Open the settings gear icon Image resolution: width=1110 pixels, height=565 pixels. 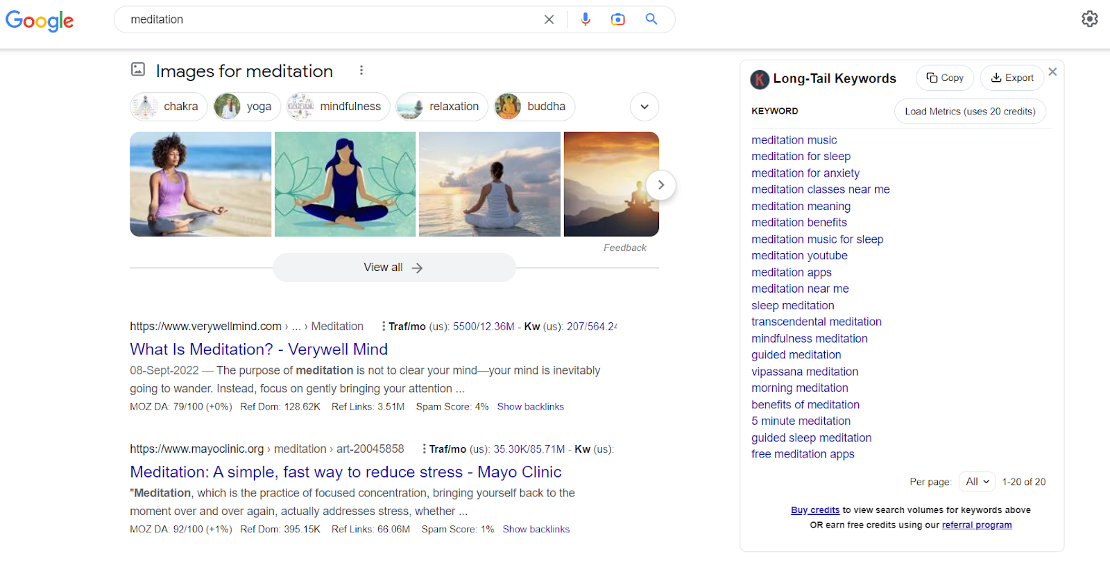(x=1089, y=19)
